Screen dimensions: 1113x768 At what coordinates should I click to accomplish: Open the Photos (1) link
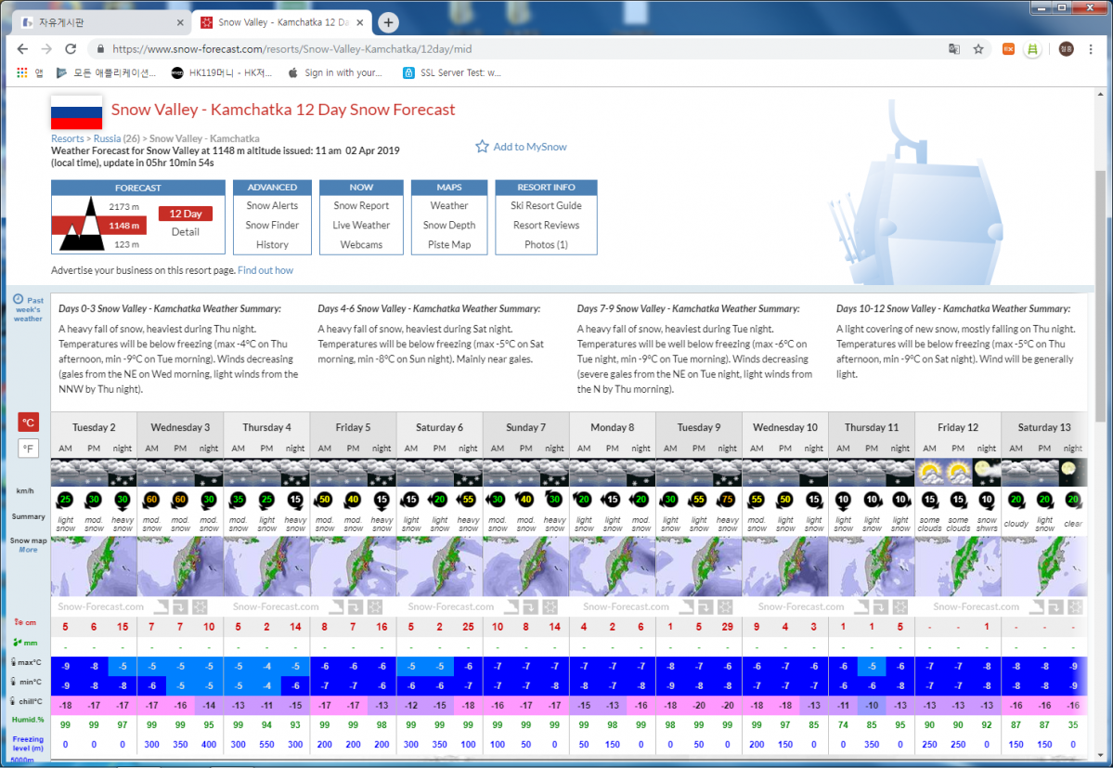[546, 245]
